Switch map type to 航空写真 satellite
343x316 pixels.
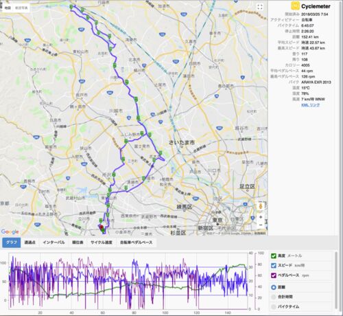coord(21,8)
